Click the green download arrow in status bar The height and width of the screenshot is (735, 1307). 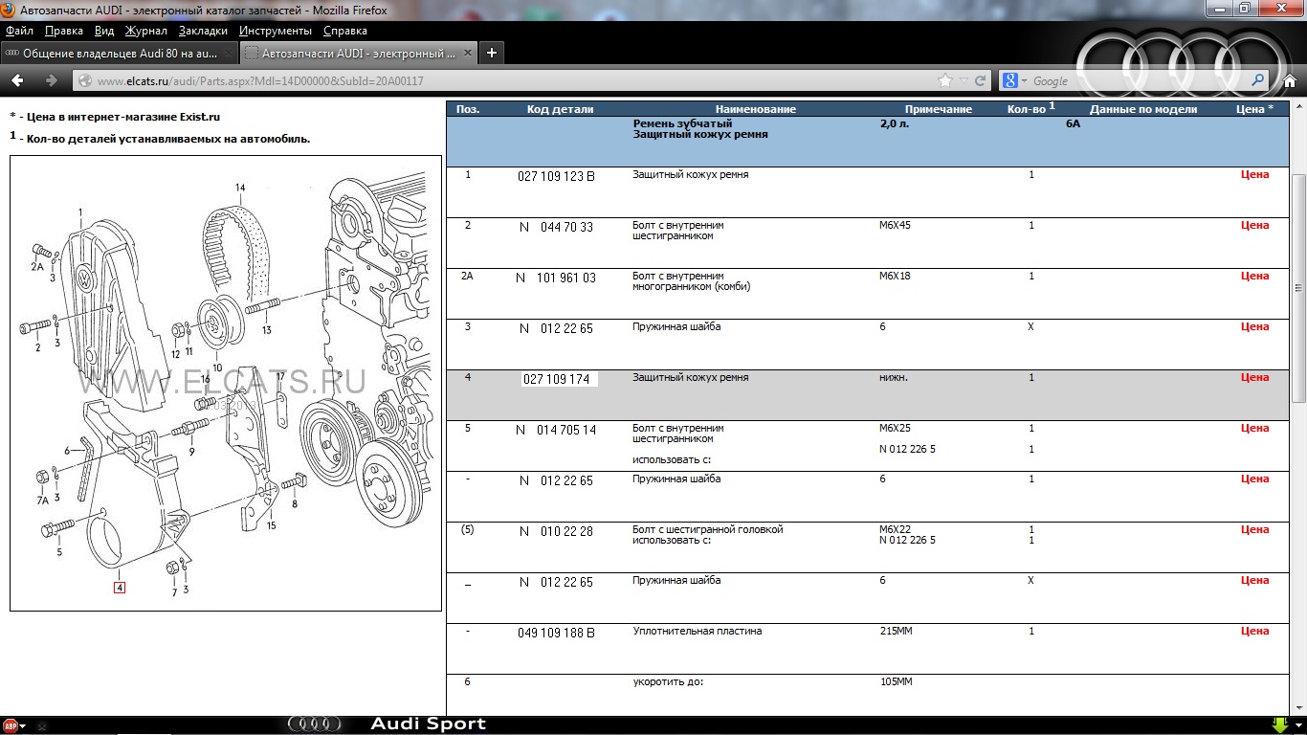click(x=1278, y=725)
